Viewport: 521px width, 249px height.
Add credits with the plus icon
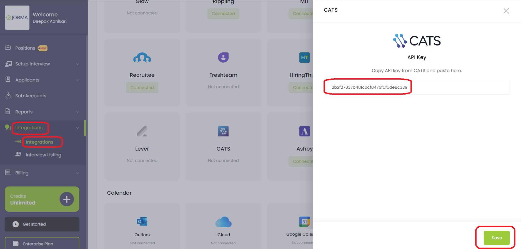pyautogui.click(x=67, y=199)
